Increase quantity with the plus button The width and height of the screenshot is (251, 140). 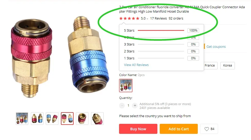coord(135,106)
